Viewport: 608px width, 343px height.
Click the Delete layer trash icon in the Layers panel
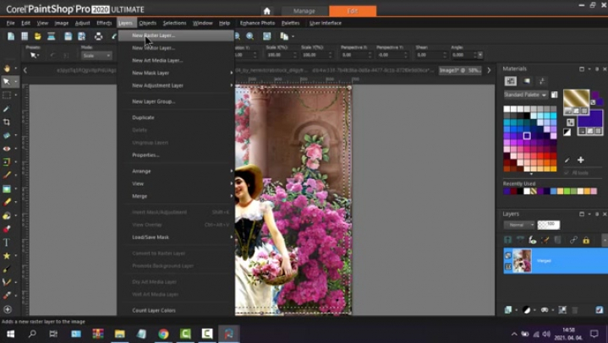point(575,309)
